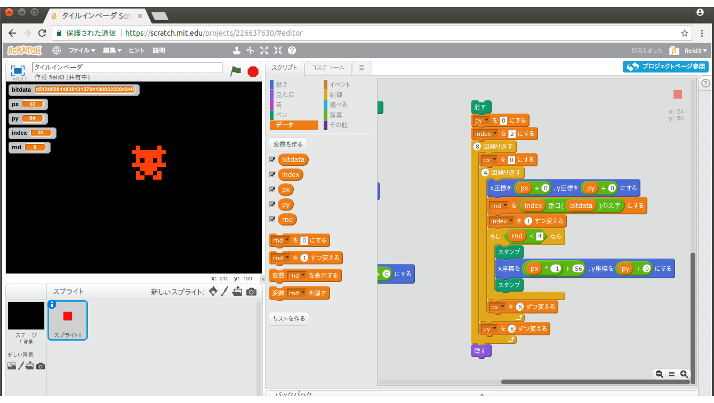The width and height of the screenshot is (714, 403).
Task: Uncheck the px variable checkbox
Action: tap(272, 189)
